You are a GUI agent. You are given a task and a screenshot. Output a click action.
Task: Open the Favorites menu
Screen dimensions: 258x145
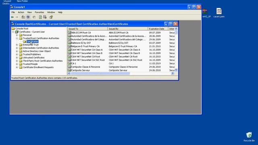(x=40, y=12)
